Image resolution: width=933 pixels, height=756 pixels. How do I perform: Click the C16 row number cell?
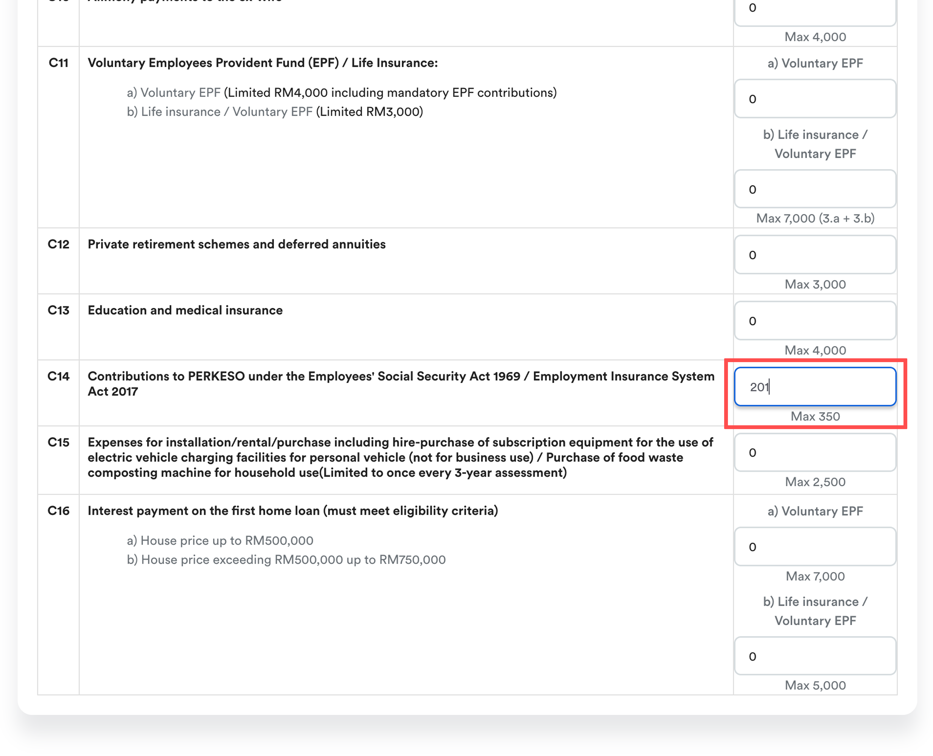pyautogui.click(x=58, y=510)
